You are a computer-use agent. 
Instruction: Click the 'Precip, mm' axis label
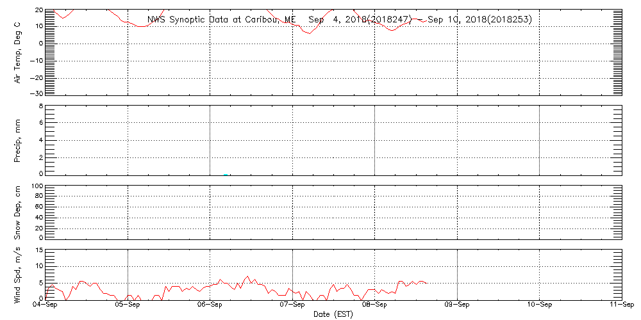[18, 139]
